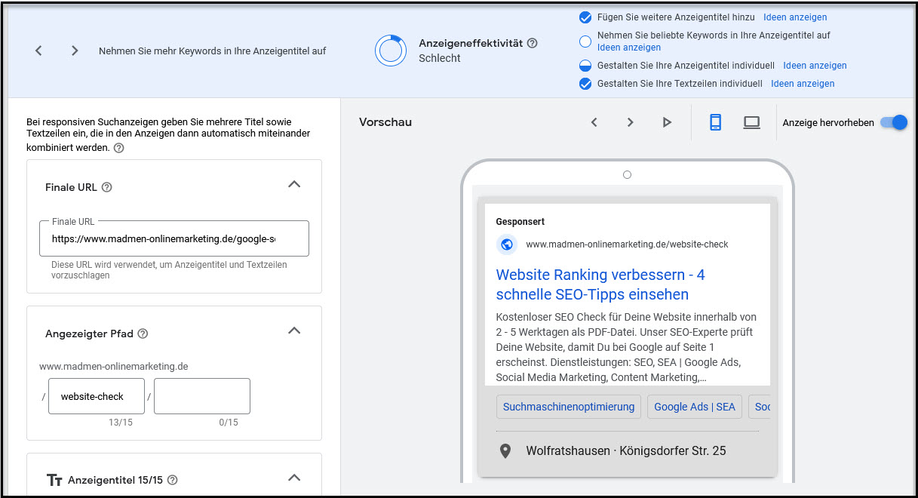Click the display URL in ad preview

627,244
